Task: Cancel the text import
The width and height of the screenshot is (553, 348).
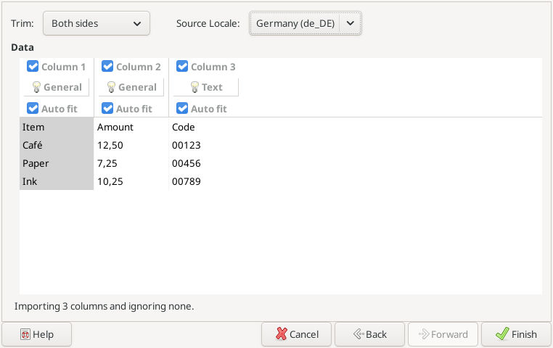Action: [296, 334]
